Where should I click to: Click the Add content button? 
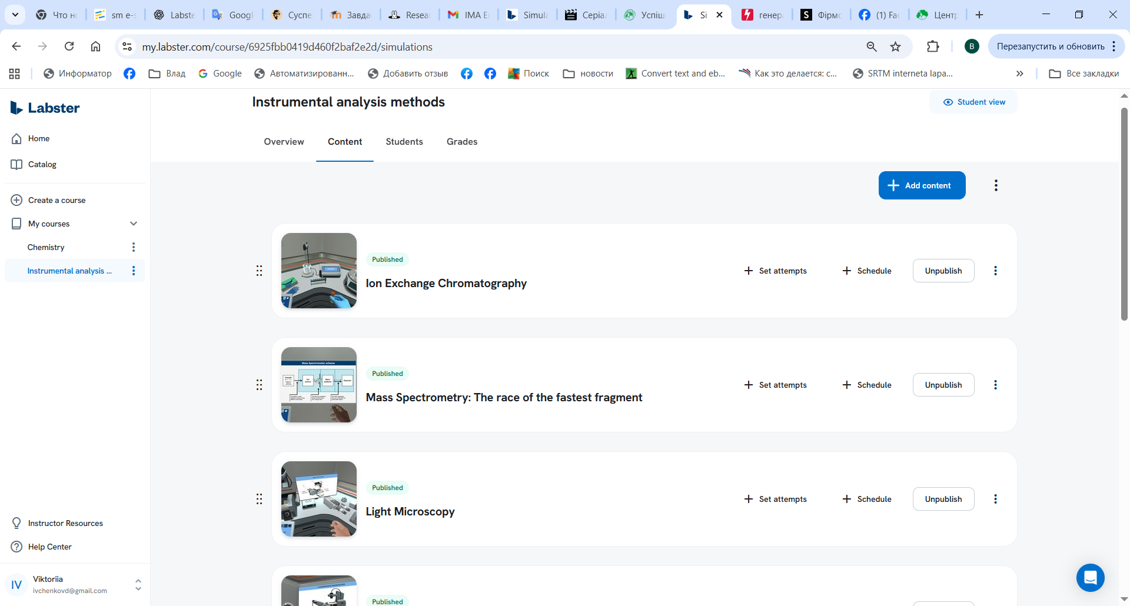tap(922, 185)
